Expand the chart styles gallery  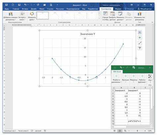(99, 18)
